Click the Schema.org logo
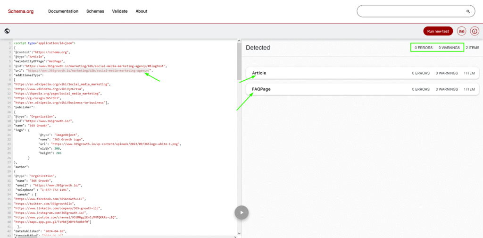The height and width of the screenshot is (238, 483). 21,11
